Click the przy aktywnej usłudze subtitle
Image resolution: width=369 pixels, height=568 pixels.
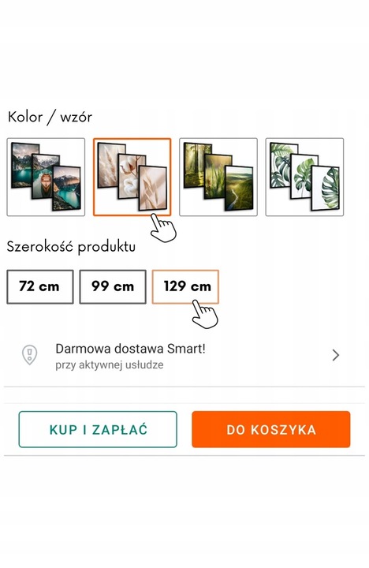pos(110,364)
